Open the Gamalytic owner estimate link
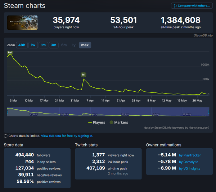The width and height of the screenshot is (216, 192). pos(188,162)
